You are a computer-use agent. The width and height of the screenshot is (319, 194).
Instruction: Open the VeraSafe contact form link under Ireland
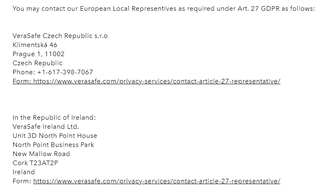coord(157,181)
